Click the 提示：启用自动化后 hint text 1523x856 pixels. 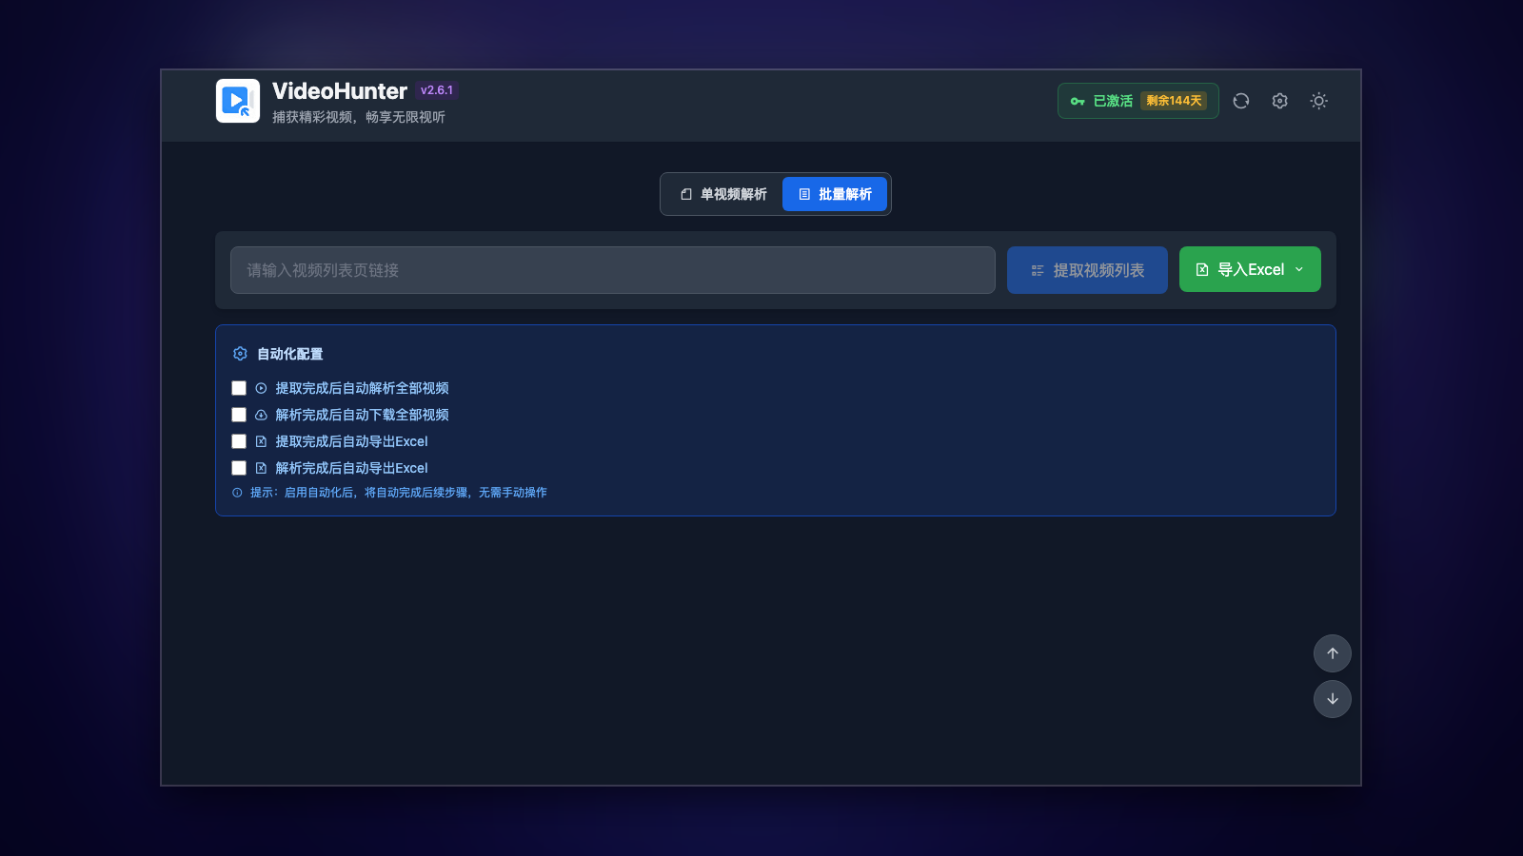point(399,493)
